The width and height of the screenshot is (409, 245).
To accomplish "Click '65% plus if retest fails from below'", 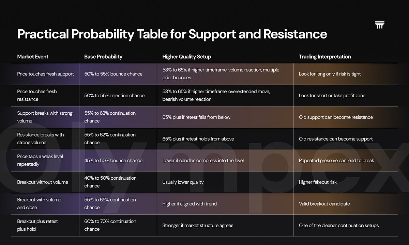I will (x=196, y=117).
